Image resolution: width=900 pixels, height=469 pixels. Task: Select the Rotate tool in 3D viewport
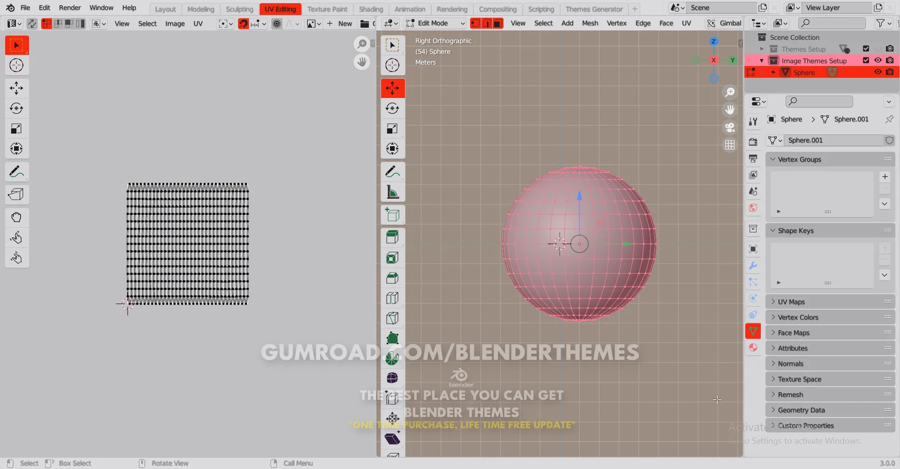click(x=393, y=109)
